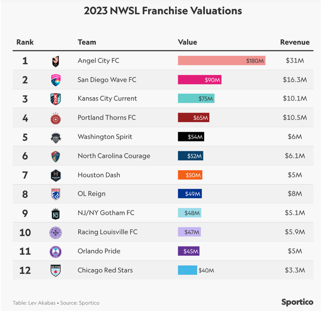
Task: Click the Rank column header
Action: (25, 42)
